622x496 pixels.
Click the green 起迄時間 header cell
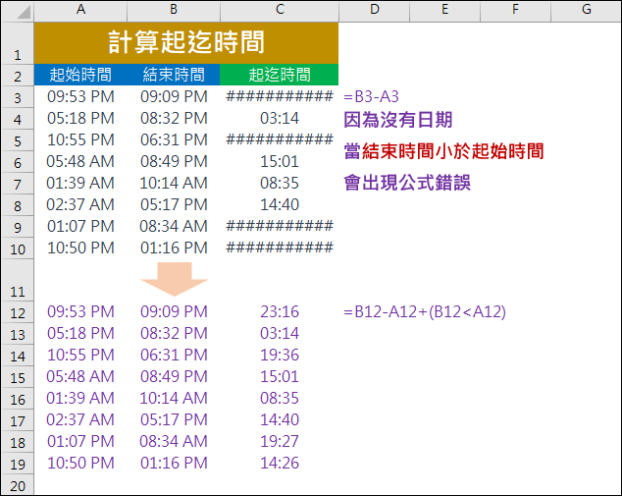pyautogui.click(x=280, y=75)
